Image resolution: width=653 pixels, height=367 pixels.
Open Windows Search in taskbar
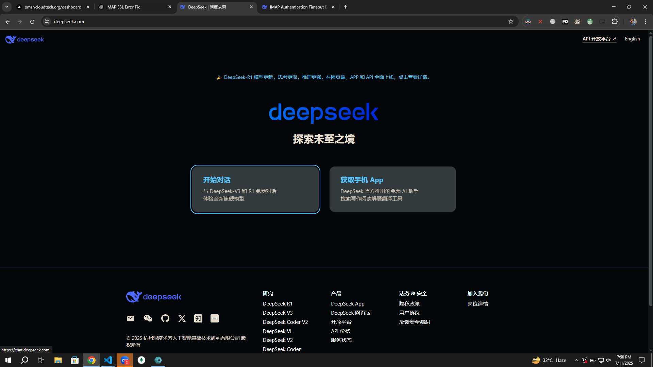pyautogui.click(x=24, y=360)
